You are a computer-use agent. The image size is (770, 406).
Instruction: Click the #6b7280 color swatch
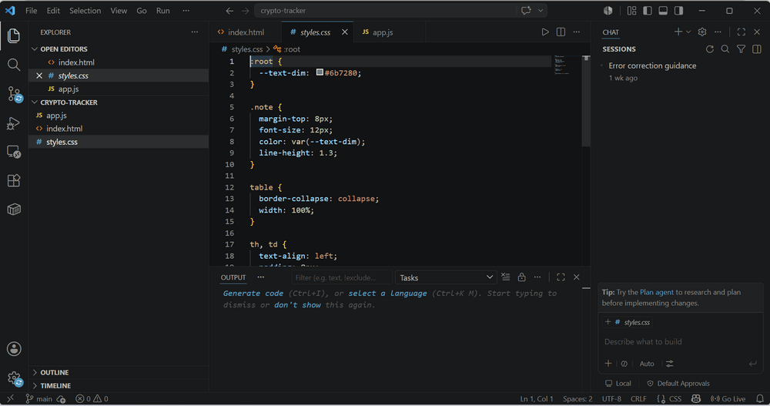tap(320, 72)
